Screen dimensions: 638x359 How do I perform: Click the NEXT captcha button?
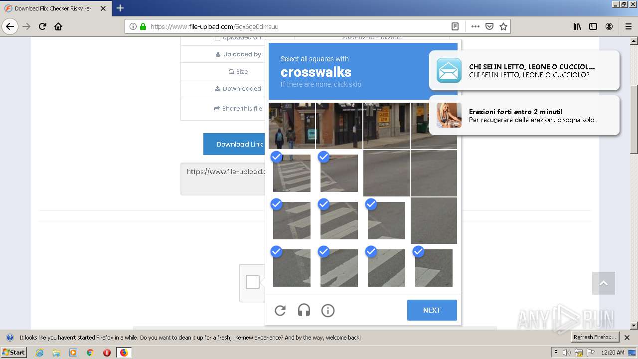pos(432,310)
